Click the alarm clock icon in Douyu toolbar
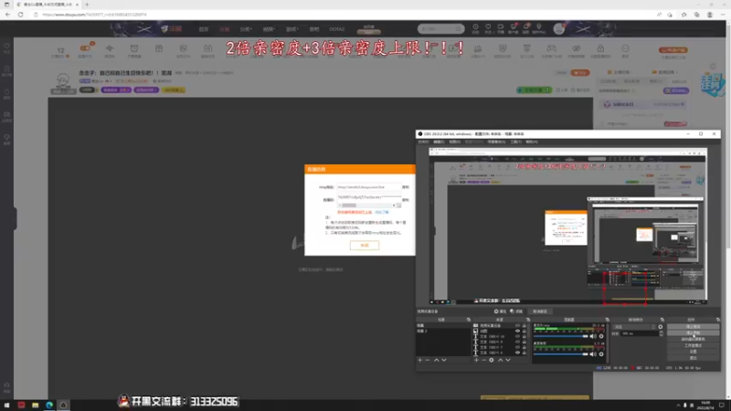Viewport: 731px width, 411px height. (x=134, y=48)
